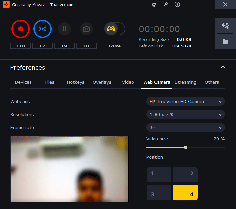
Task: Switch to the Devices tab
Action: pos(23,82)
